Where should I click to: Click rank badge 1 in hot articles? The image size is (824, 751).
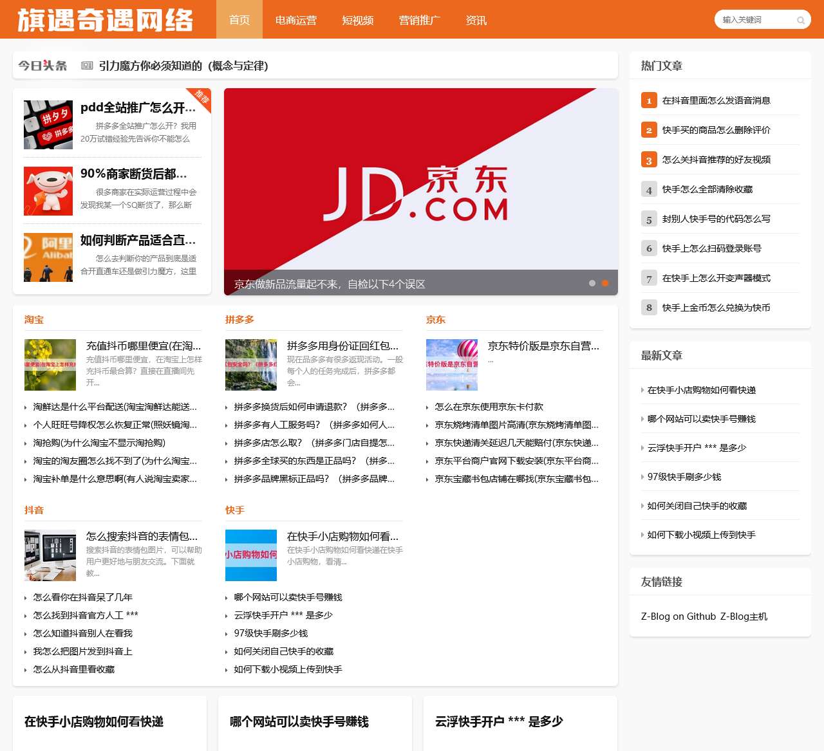[649, 100]
